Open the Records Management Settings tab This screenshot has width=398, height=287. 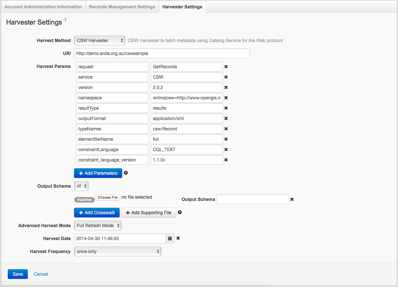click(x=122, y=7)
